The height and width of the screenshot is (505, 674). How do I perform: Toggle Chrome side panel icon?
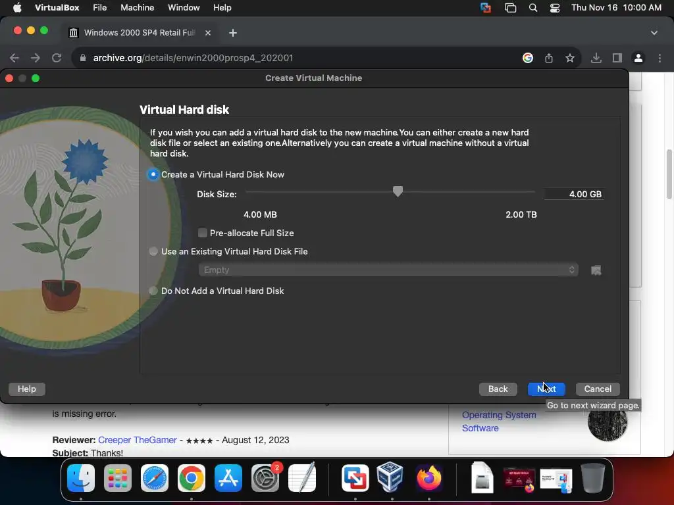click(617, 58)
